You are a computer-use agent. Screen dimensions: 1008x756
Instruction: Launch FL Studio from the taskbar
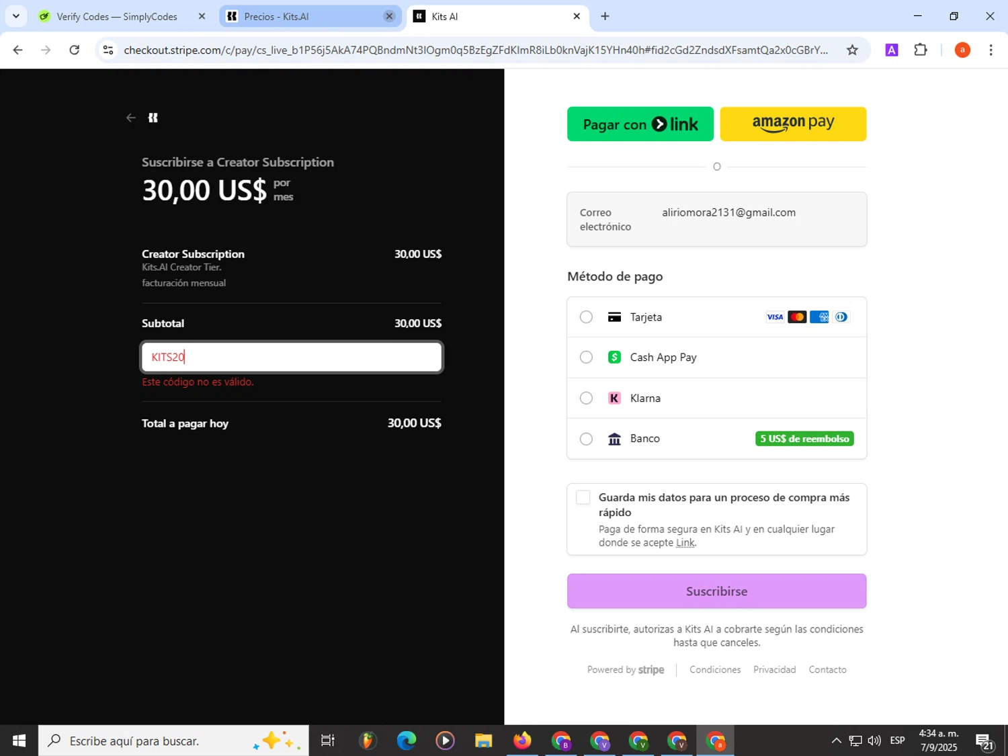pos(368,741)
